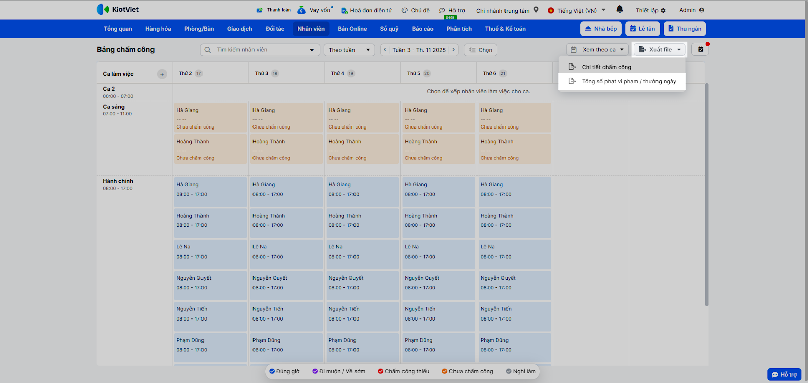Viewport: 808px width, 383px height.
Task: Click the Tuần 3 - Th. 11 2025 date label
Action: pos(419,50)
